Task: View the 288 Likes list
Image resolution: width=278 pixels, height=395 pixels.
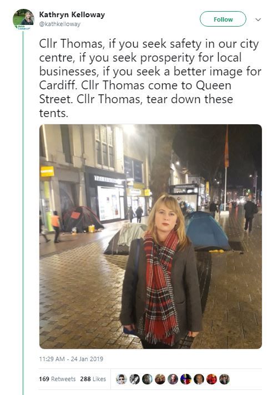Action: pos(93,379)
